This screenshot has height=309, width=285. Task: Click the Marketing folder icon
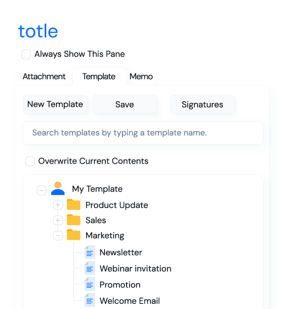tap(73, 235)
